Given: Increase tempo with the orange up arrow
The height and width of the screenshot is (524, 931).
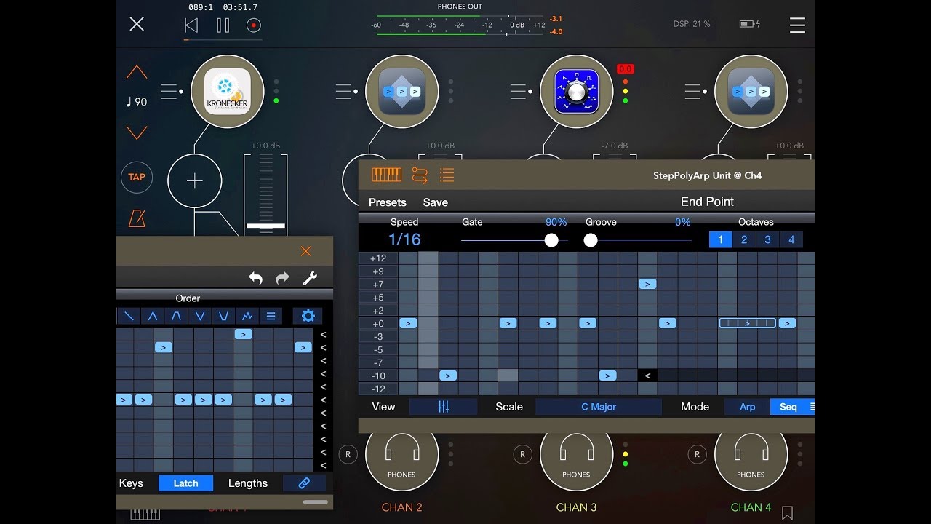Looking at the screenshot, I should pyautogui.click(x=137, y=73).
